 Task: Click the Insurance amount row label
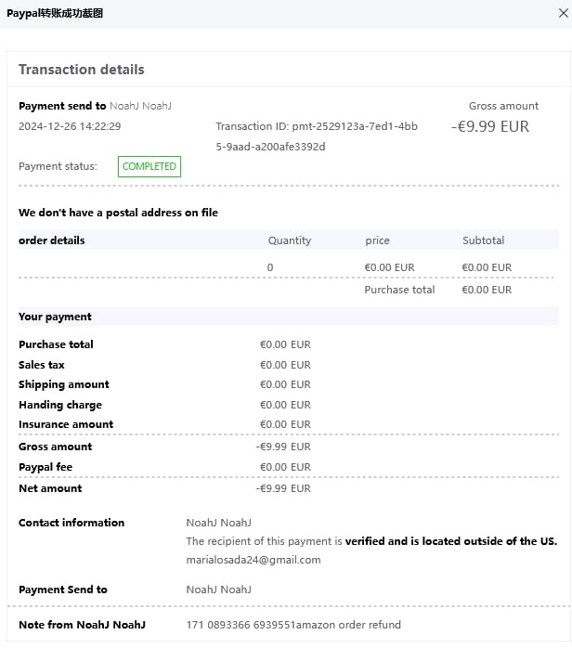click(66, 424)
